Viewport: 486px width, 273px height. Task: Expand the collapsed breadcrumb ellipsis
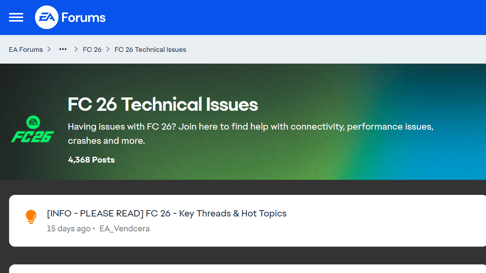point(63,49)
